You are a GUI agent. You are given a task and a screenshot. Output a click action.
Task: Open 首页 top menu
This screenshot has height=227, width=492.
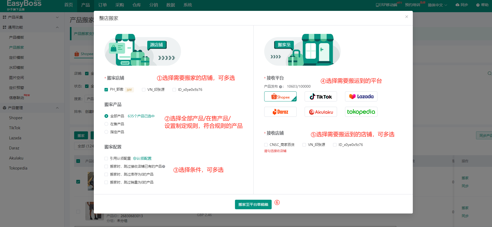point(69,5)
